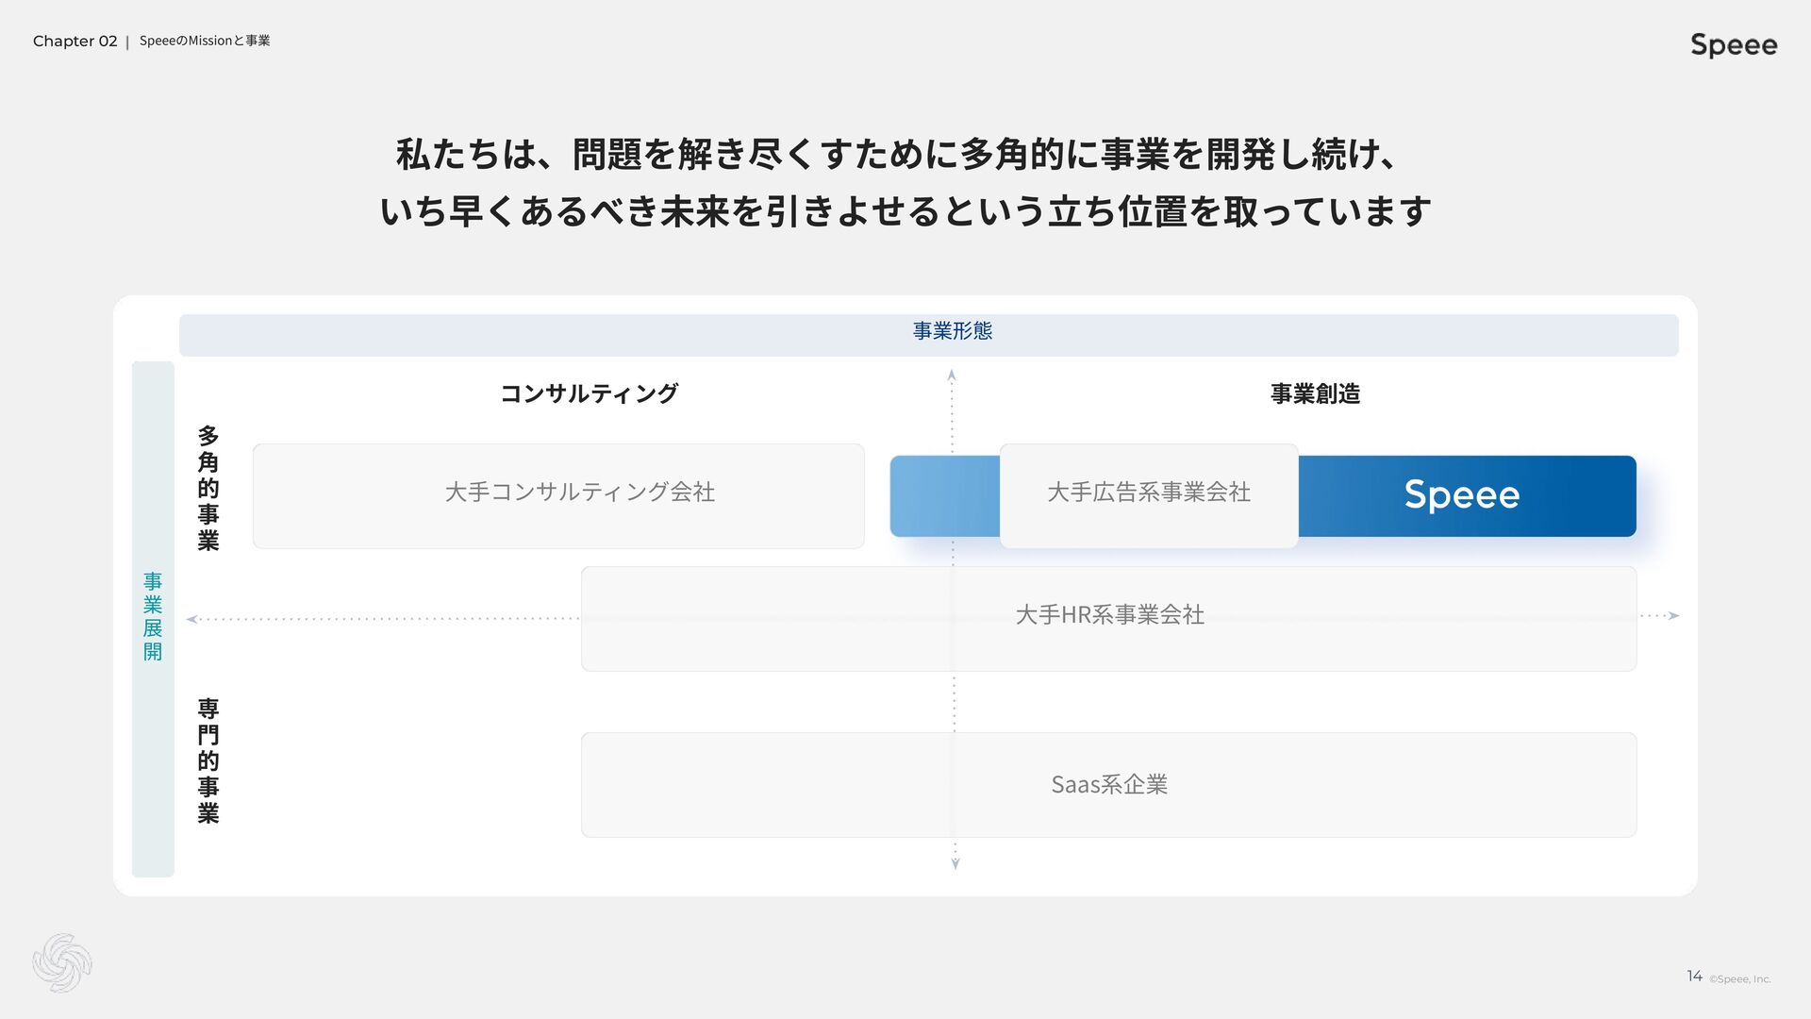Viewport: 1811px width, 1019px height.
Task: Click the light blue left gradient segment
Action: (x=944, y=495)
